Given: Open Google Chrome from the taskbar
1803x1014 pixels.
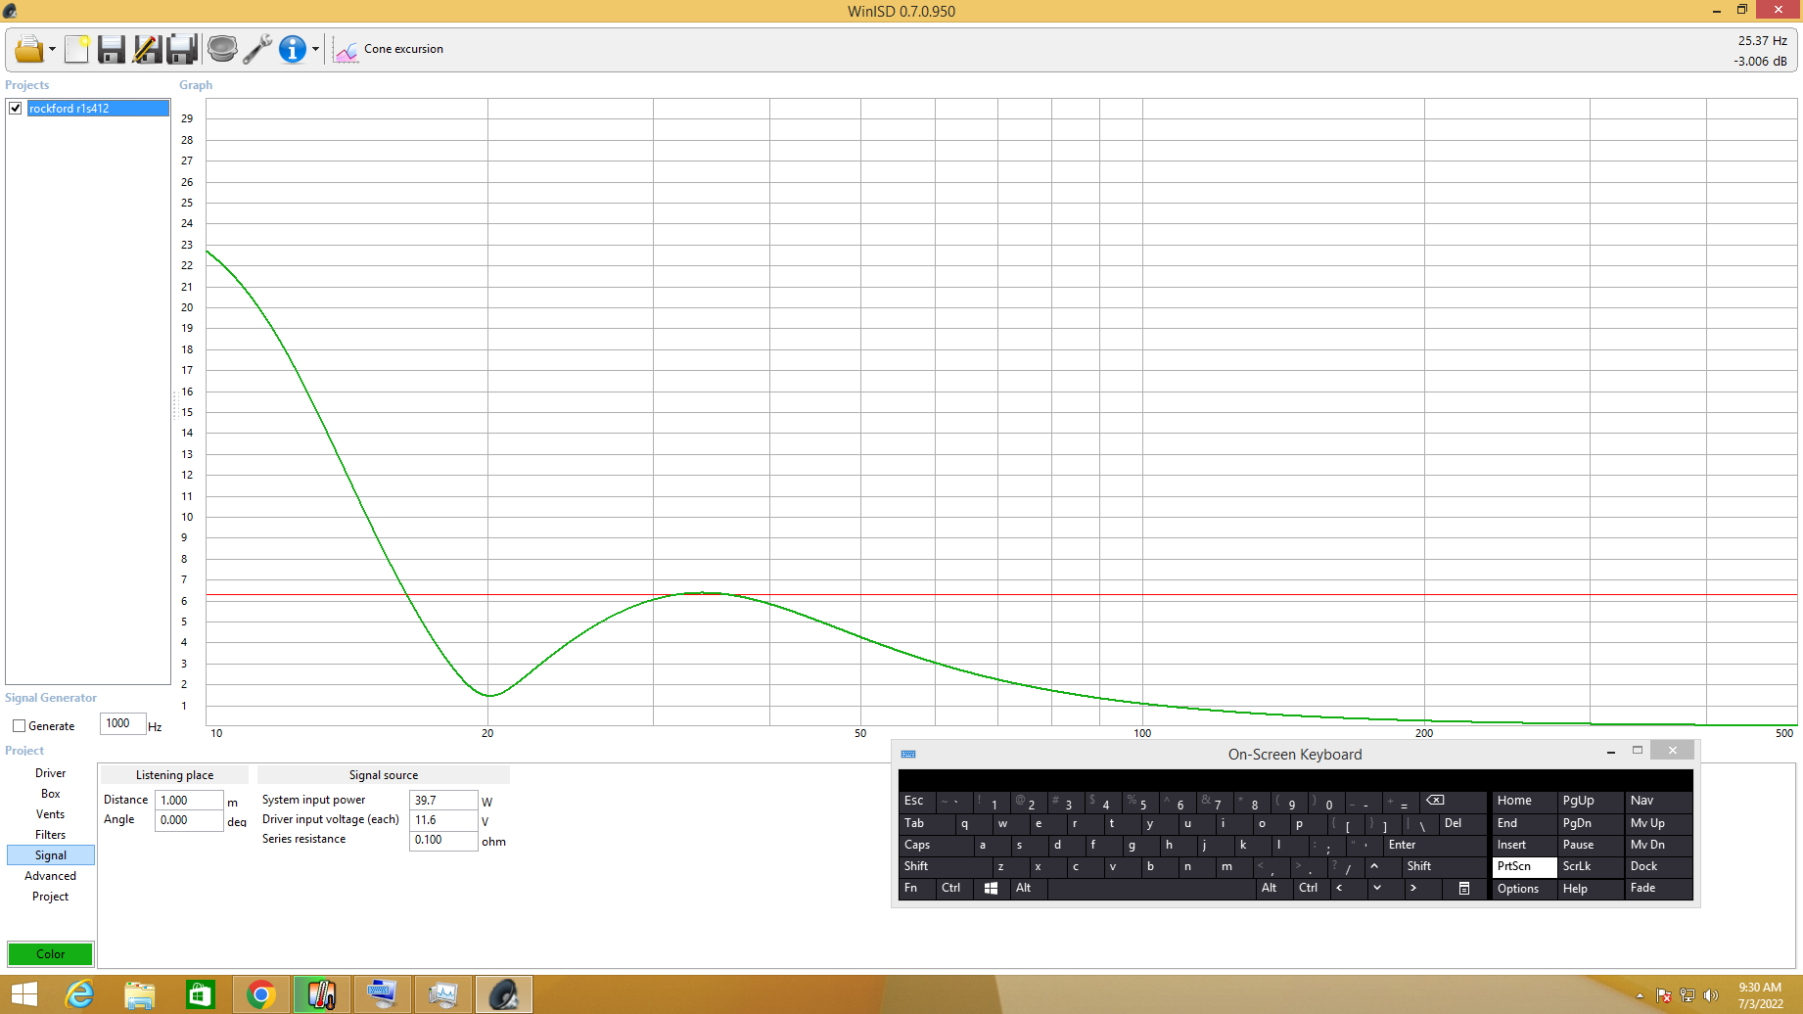Looking at the screenshot, I should click(261, 995).
